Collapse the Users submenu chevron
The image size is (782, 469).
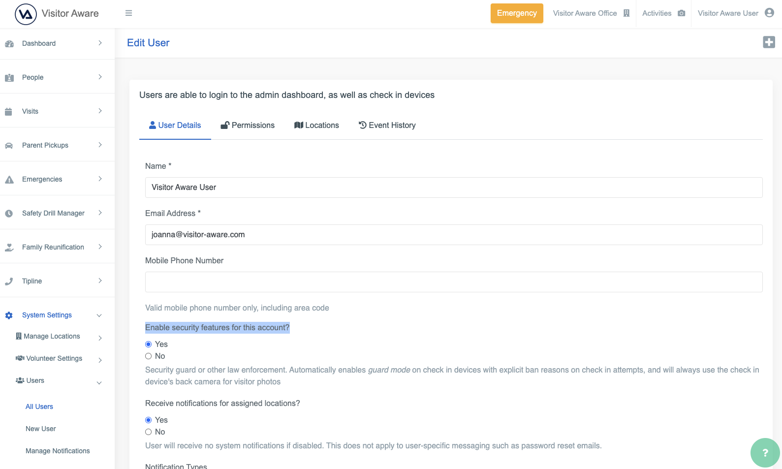[x=99, y=382]
